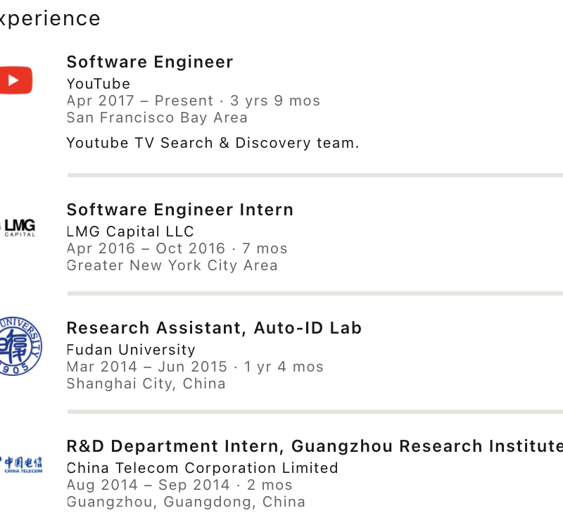Click China Telecom Corporation Limited name
Screen dimensions: 563x525
(x=202, y=468)
